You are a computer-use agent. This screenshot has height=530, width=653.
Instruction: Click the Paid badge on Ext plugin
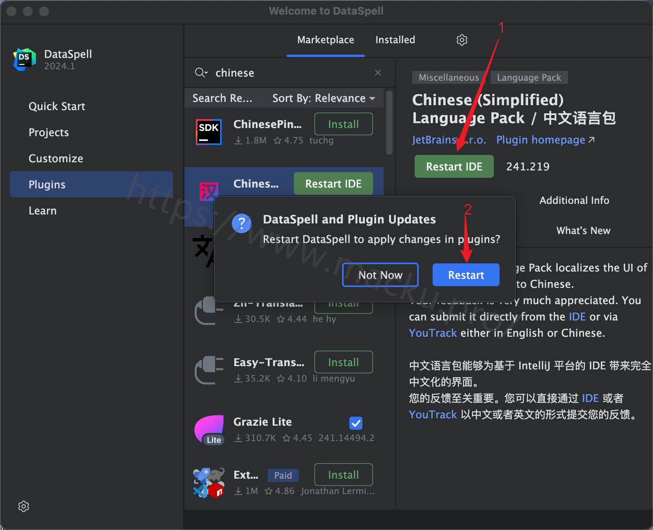coord(283,475)
